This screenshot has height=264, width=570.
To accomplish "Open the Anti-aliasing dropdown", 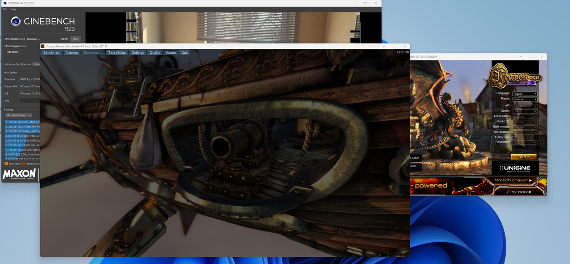I will 525,132.
